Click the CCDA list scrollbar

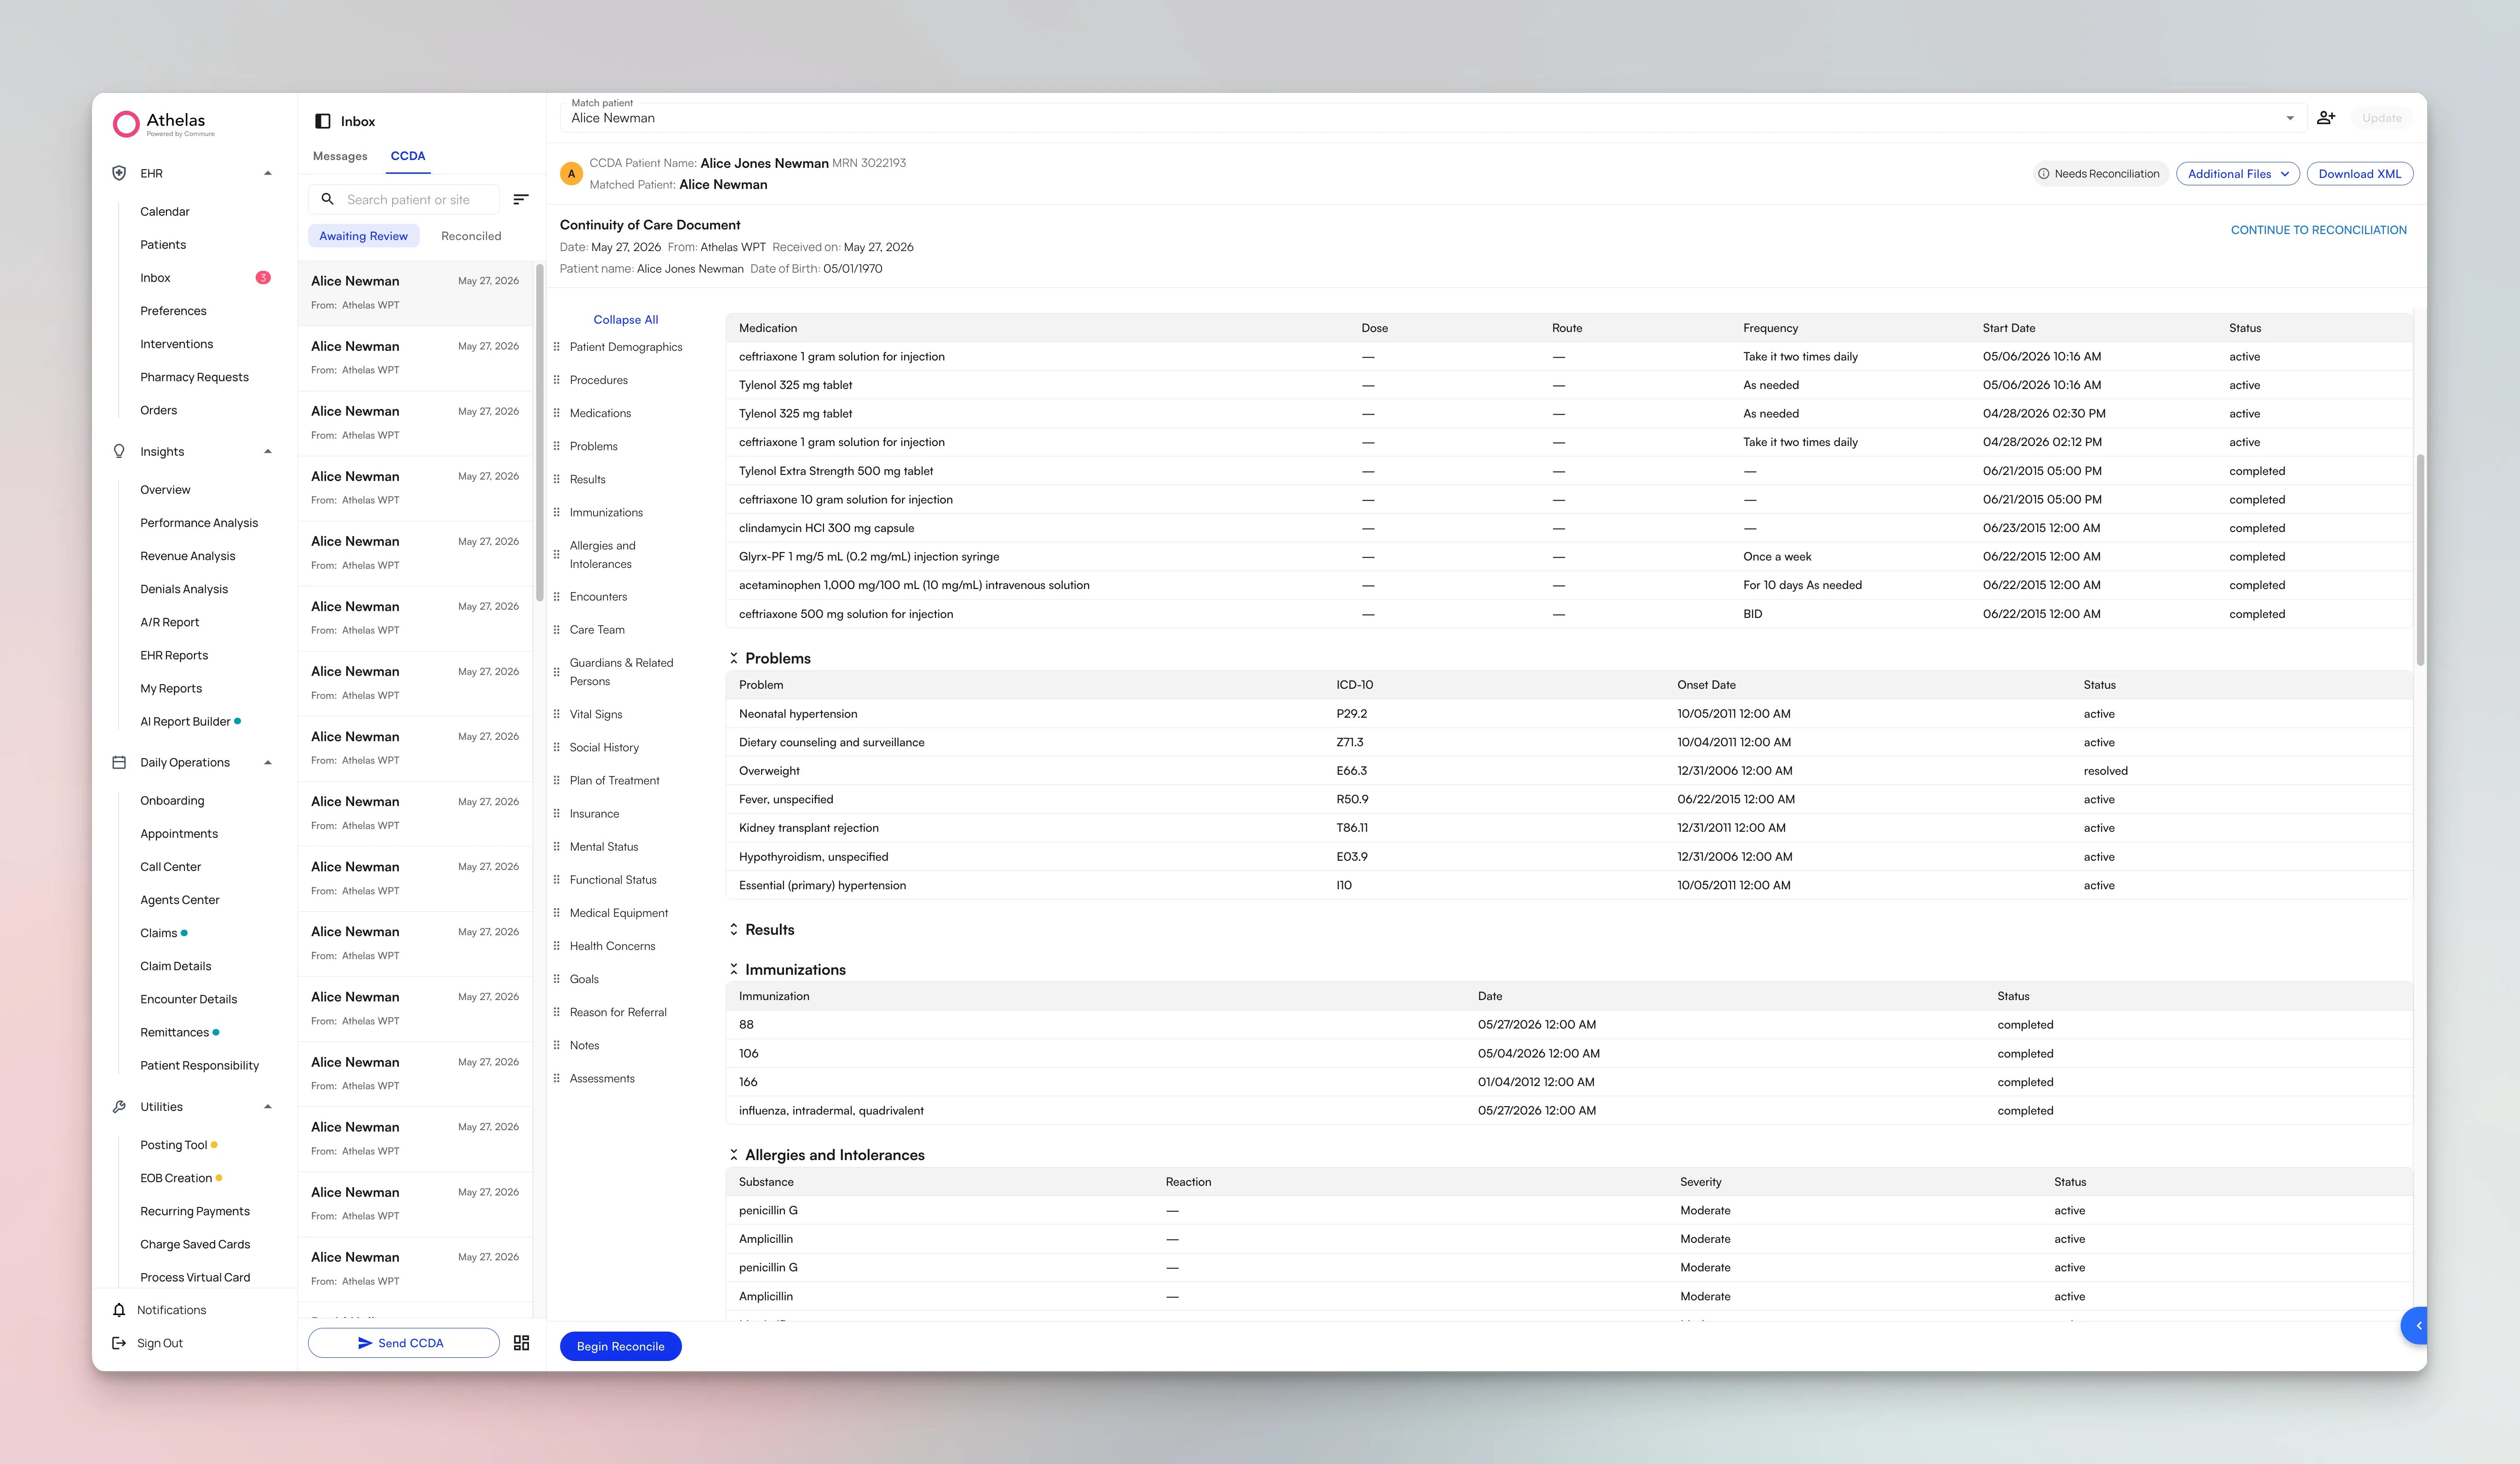(540, 433)
